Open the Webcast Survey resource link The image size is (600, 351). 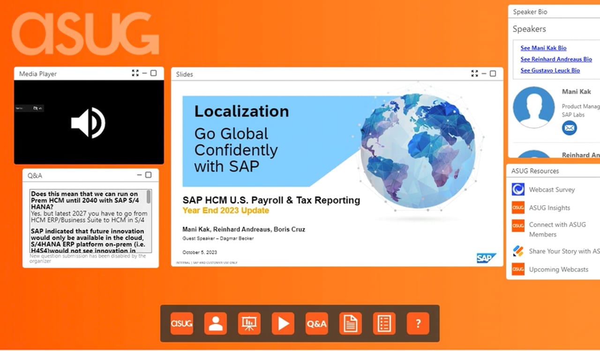(x=552, y=190)
